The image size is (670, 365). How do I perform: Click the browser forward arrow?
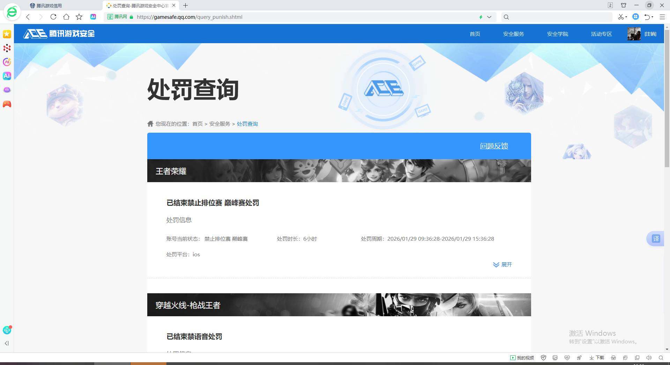coord(40,17)
